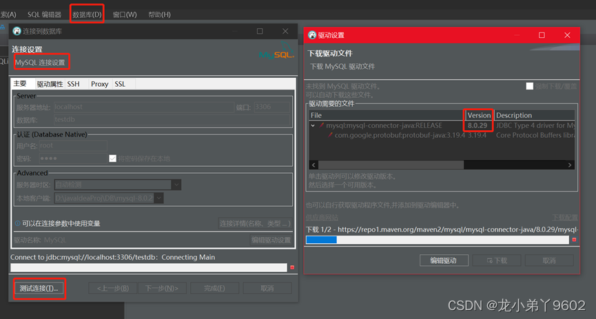Click the 服务器地址 localhost field
596x319 pixels.
144,107
